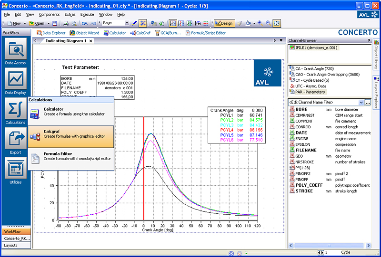The width and height of the screenshot is (381, 257).
Task: Toggle the data import toolbar icon
Action: (153, 23)
